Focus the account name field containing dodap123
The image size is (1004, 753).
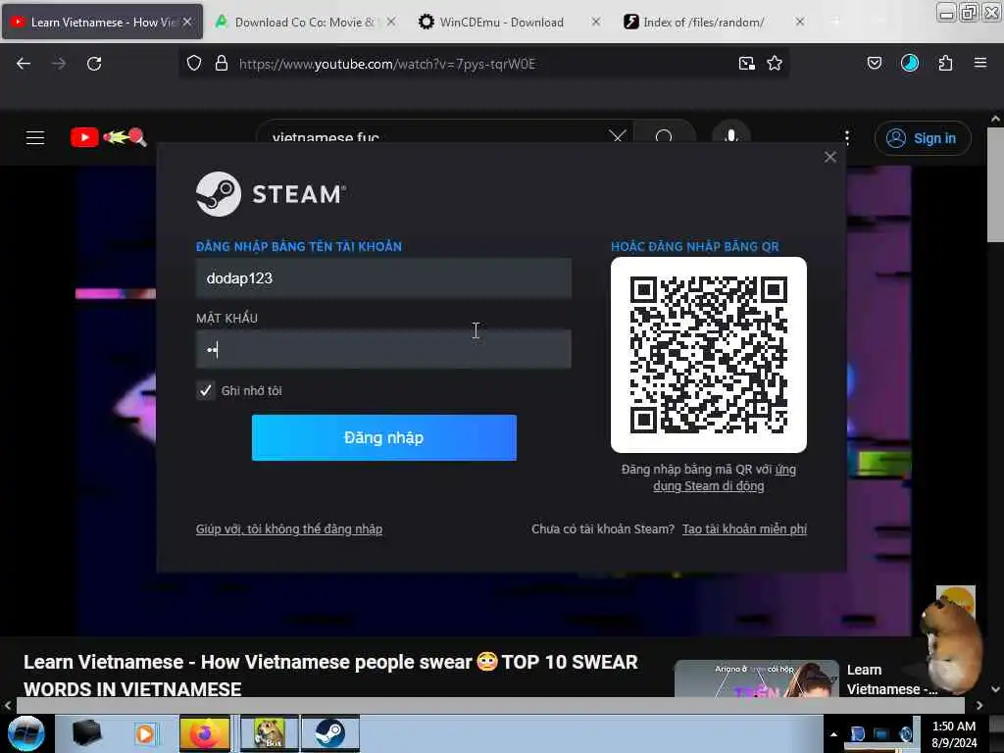(x=383, y=277)
